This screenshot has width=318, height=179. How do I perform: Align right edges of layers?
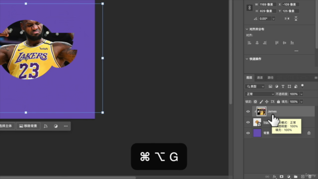(x=265, y=43)
